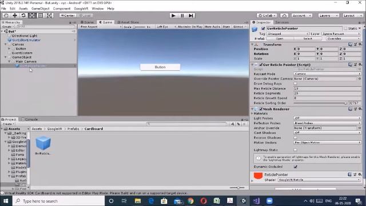
Task: Switch to the Console tab
Action: click(x=29, y=120)
